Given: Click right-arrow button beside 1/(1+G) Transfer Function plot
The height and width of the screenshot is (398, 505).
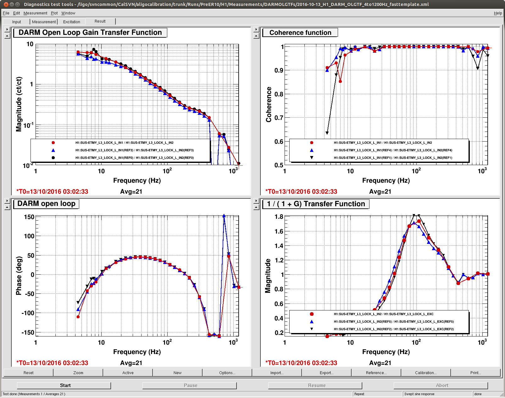Looking at the screenshot, I should click(x=256, y=201).
